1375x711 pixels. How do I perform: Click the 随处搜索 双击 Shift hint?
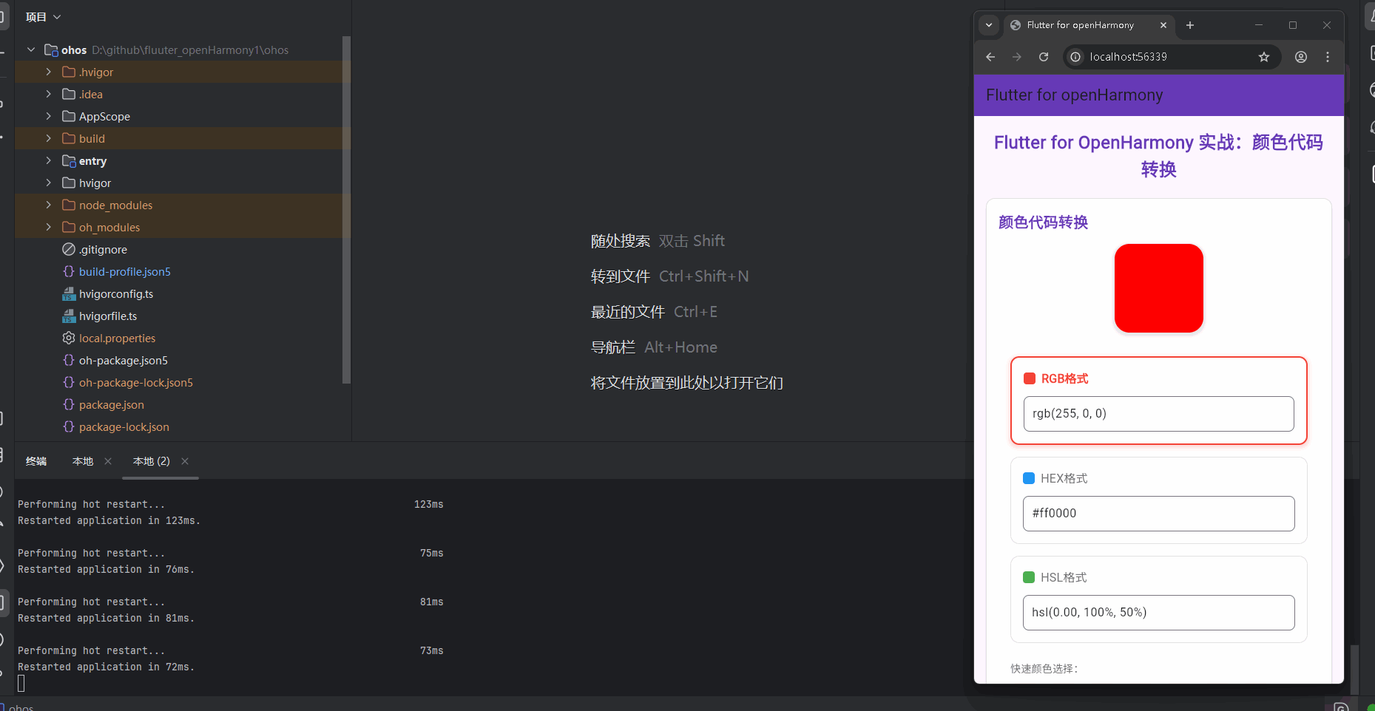tap(658, 241)
